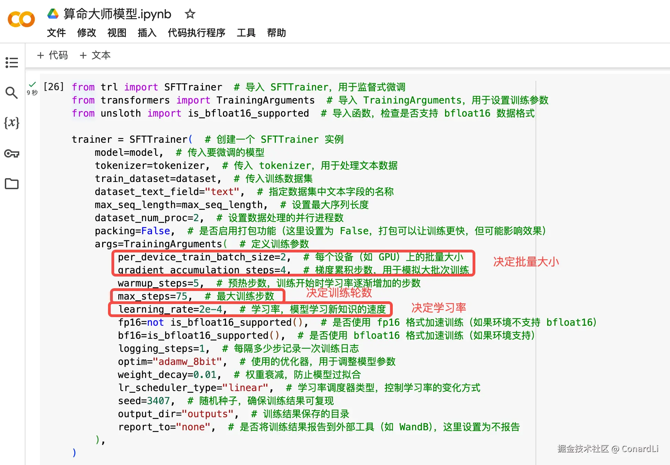670x465 pixels.
Task: Open the 视图 menu
Action: click(117, 33)
